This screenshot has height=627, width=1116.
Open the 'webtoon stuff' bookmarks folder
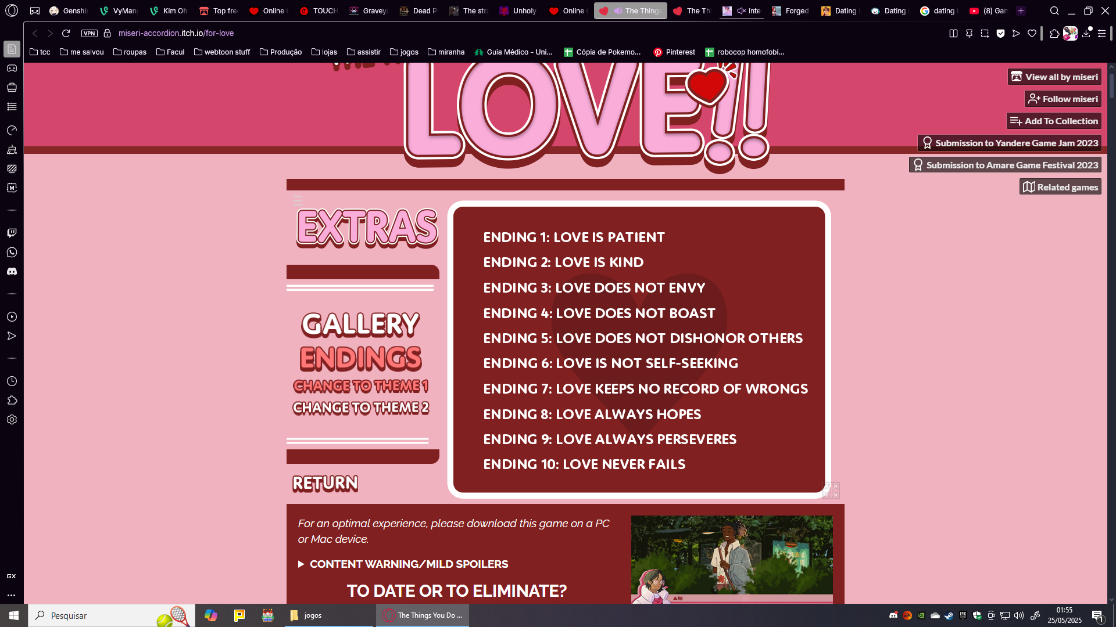tap(222, 52)
